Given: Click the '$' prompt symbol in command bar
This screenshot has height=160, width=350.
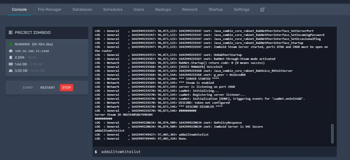Looking at the screenshot, I should tap(96, 152).
